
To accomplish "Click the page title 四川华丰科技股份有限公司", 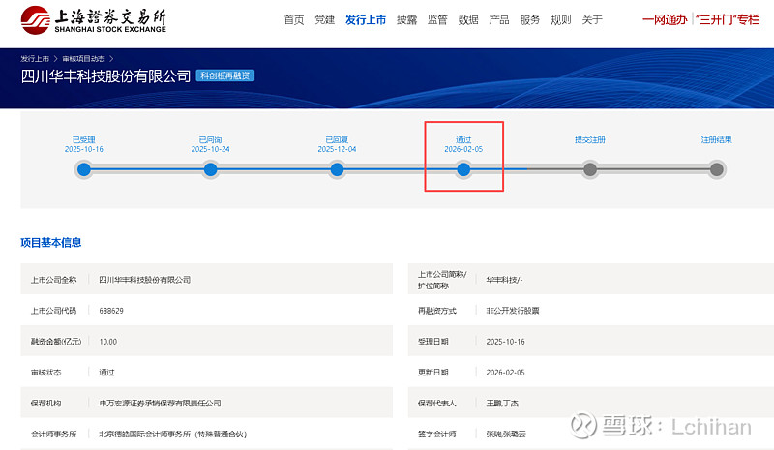I will [105, 76].
